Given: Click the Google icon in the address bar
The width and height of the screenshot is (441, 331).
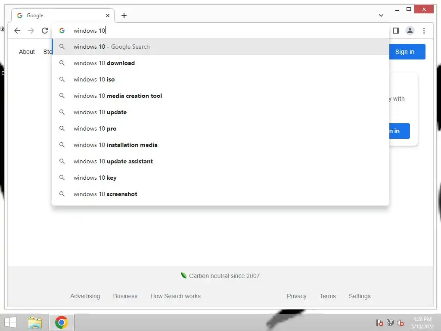Looking at the screenshot, I should (x=62, y=31).
